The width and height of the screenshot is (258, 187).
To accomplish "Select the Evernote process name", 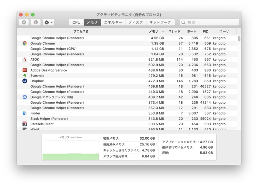I will tap(37, 76).
